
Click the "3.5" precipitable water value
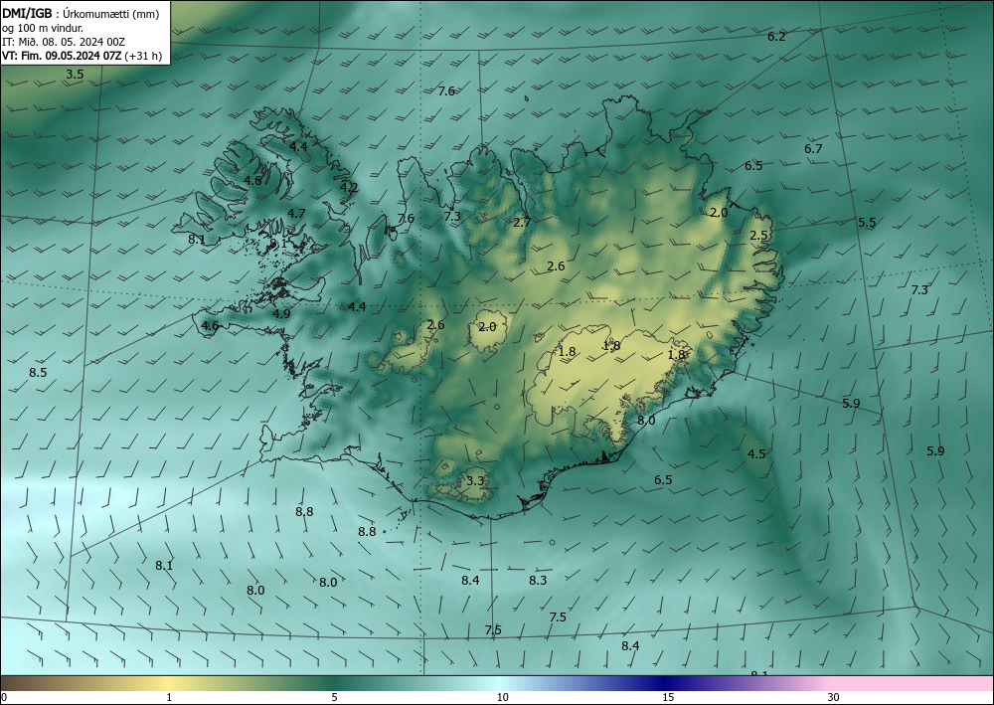(x=75, y=75)
